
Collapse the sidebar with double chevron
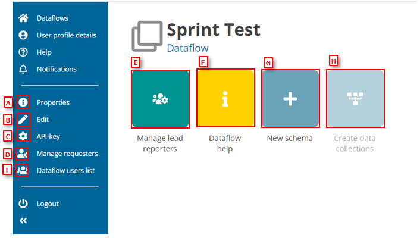pyautogui.click(x=23, y=220)
